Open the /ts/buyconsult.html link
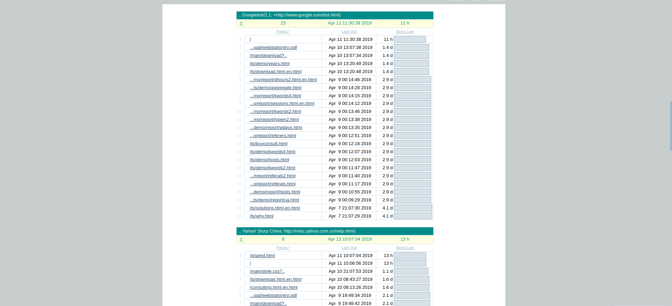 [x=268, y=144]
